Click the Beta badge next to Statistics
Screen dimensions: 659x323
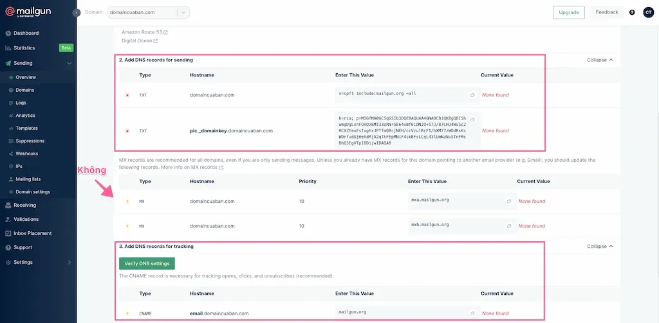coord(66,48)
